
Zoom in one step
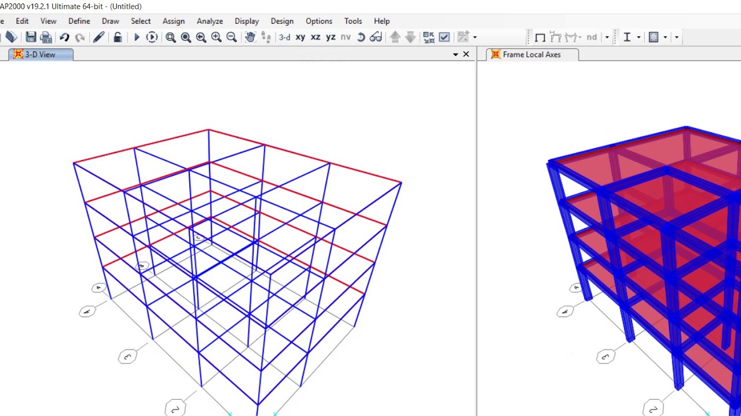click(x=216, y=37)
